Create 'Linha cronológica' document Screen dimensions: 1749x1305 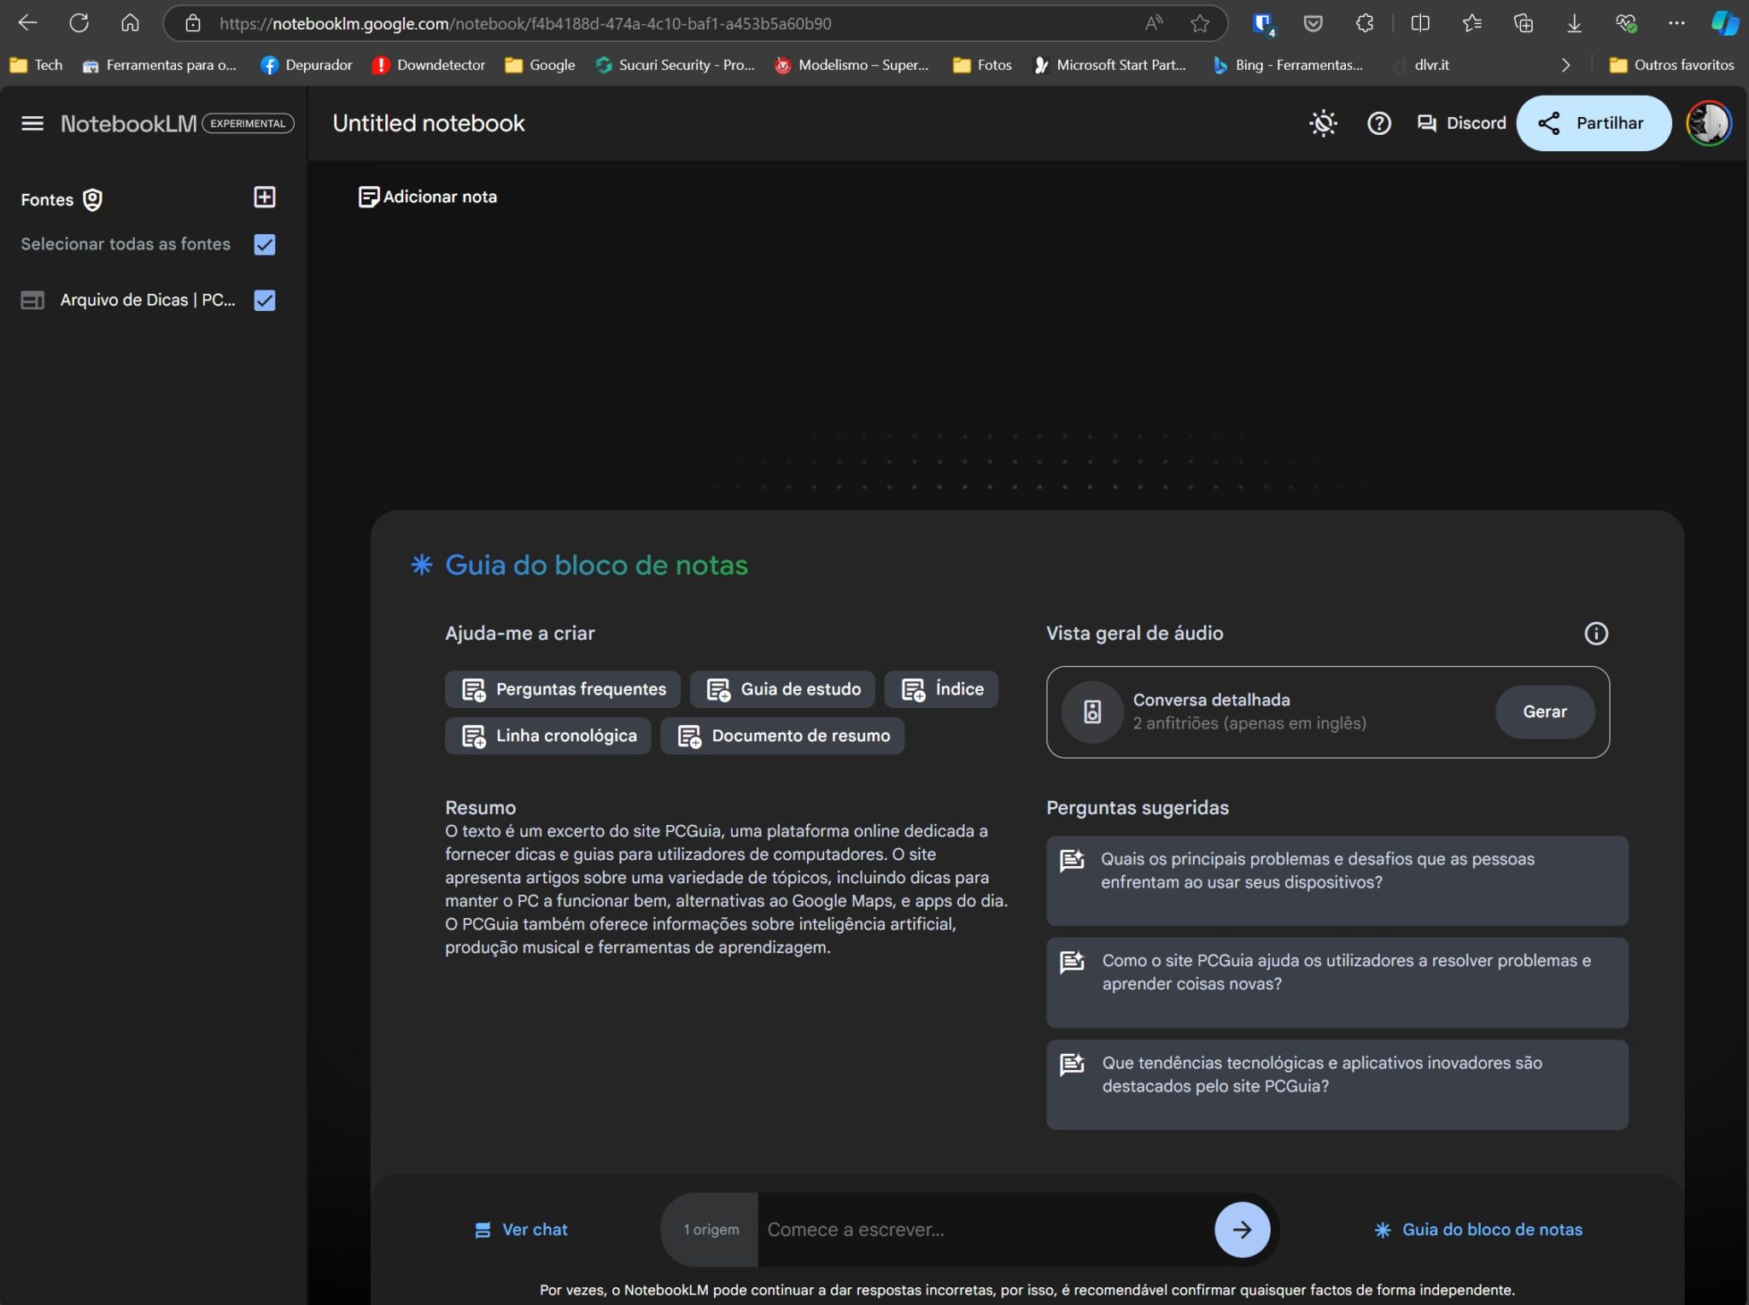pyautogui.click(x=547, y=736)
